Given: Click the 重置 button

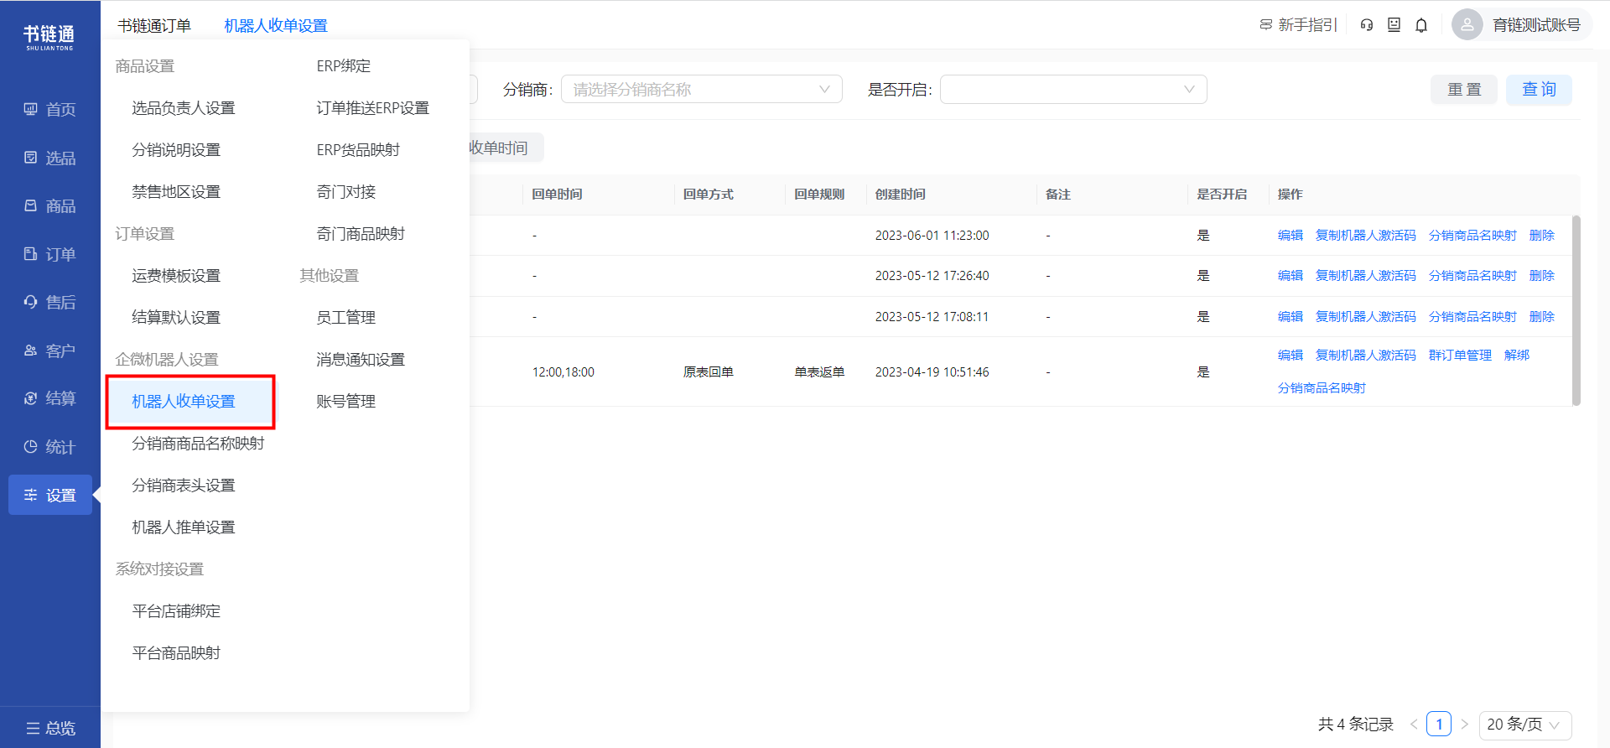Looking at the screenshot, I should point(1464,90).
